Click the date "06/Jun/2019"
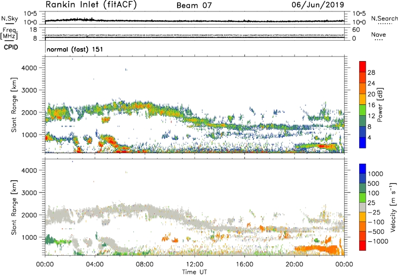 (x=318, y=5)
